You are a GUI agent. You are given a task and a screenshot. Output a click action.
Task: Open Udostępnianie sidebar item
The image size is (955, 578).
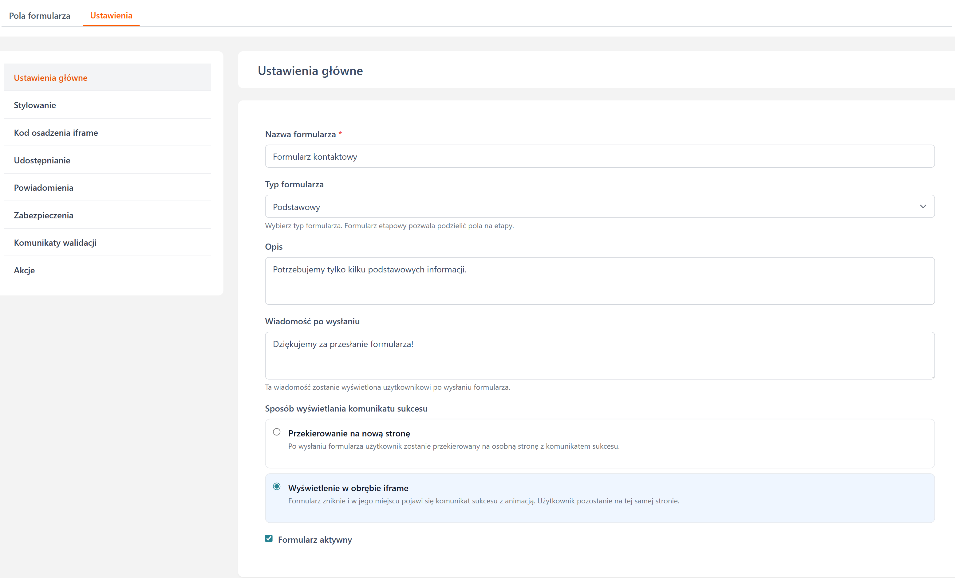(x=42, y=160)
